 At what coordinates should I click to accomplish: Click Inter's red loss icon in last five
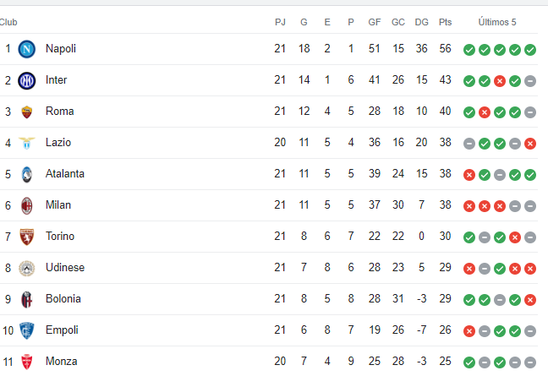click(500, 81)
